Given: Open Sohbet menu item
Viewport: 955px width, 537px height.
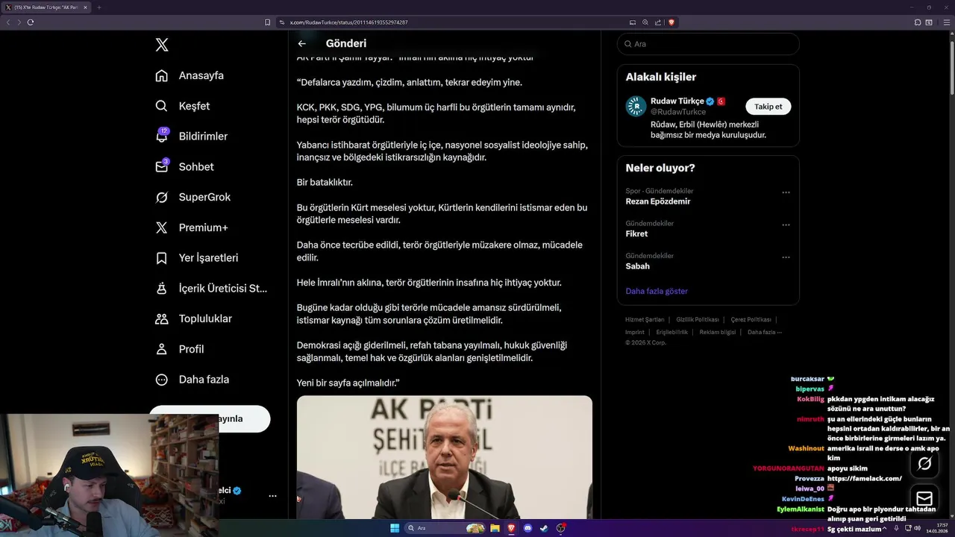Looking at the screenshot, I should point(184,167).
